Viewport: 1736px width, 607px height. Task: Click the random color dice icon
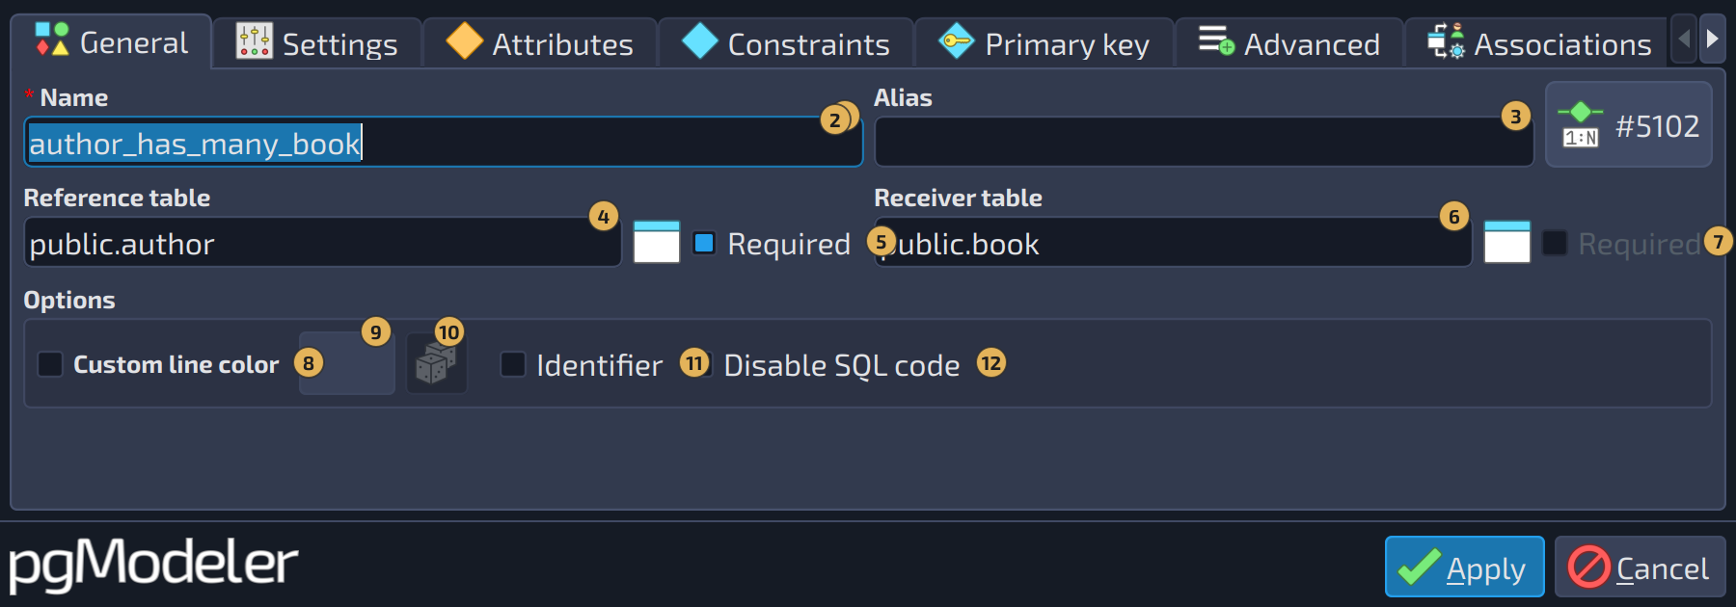436,364
